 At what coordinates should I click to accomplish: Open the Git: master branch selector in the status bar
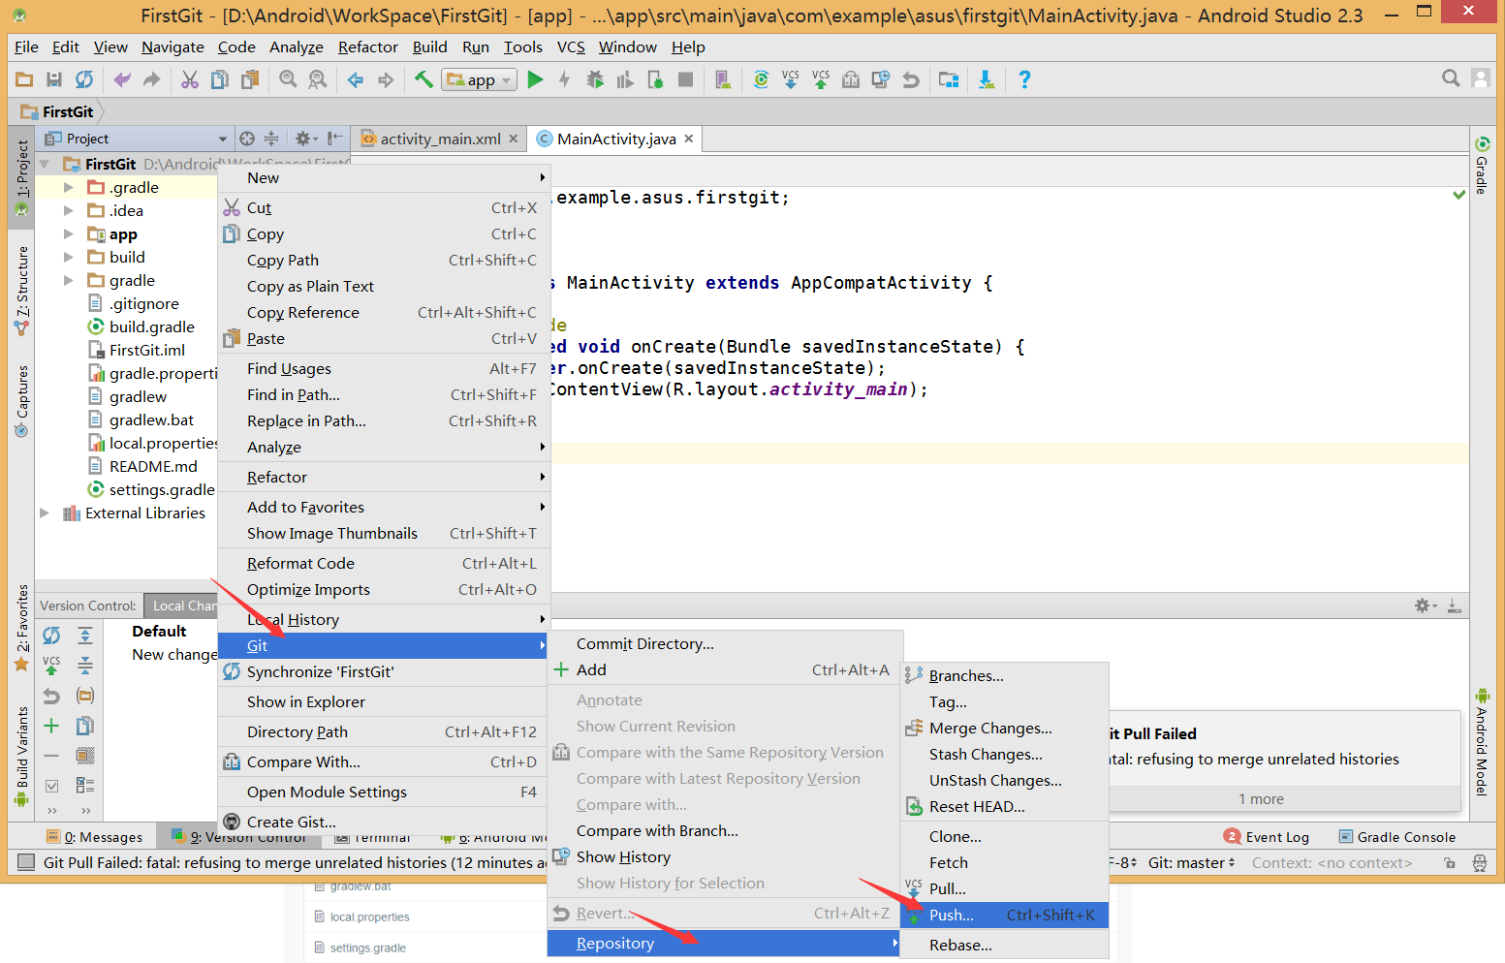[x=1192, y=862]
